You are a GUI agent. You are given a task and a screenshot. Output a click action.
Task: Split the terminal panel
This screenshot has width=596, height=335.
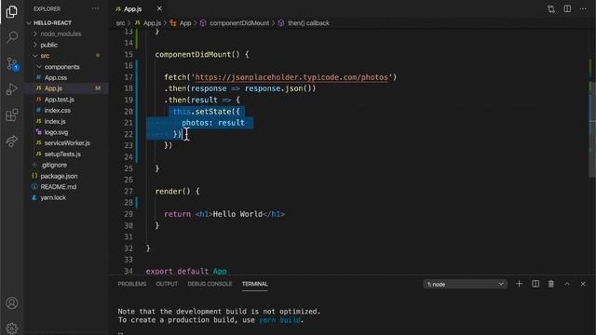click(x=535, y=284)
